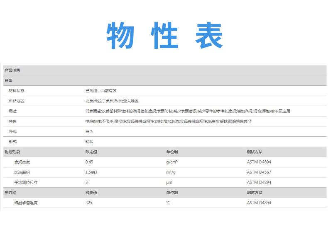Select the 表观密度 value 0.45
Screen dimensions: 328x232
tap(89, 162)
